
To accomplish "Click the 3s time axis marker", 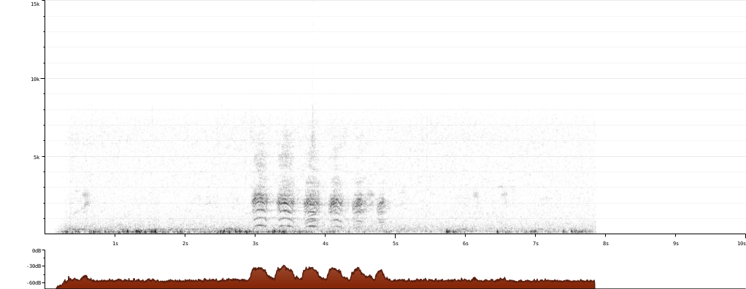I will point(255,243).
